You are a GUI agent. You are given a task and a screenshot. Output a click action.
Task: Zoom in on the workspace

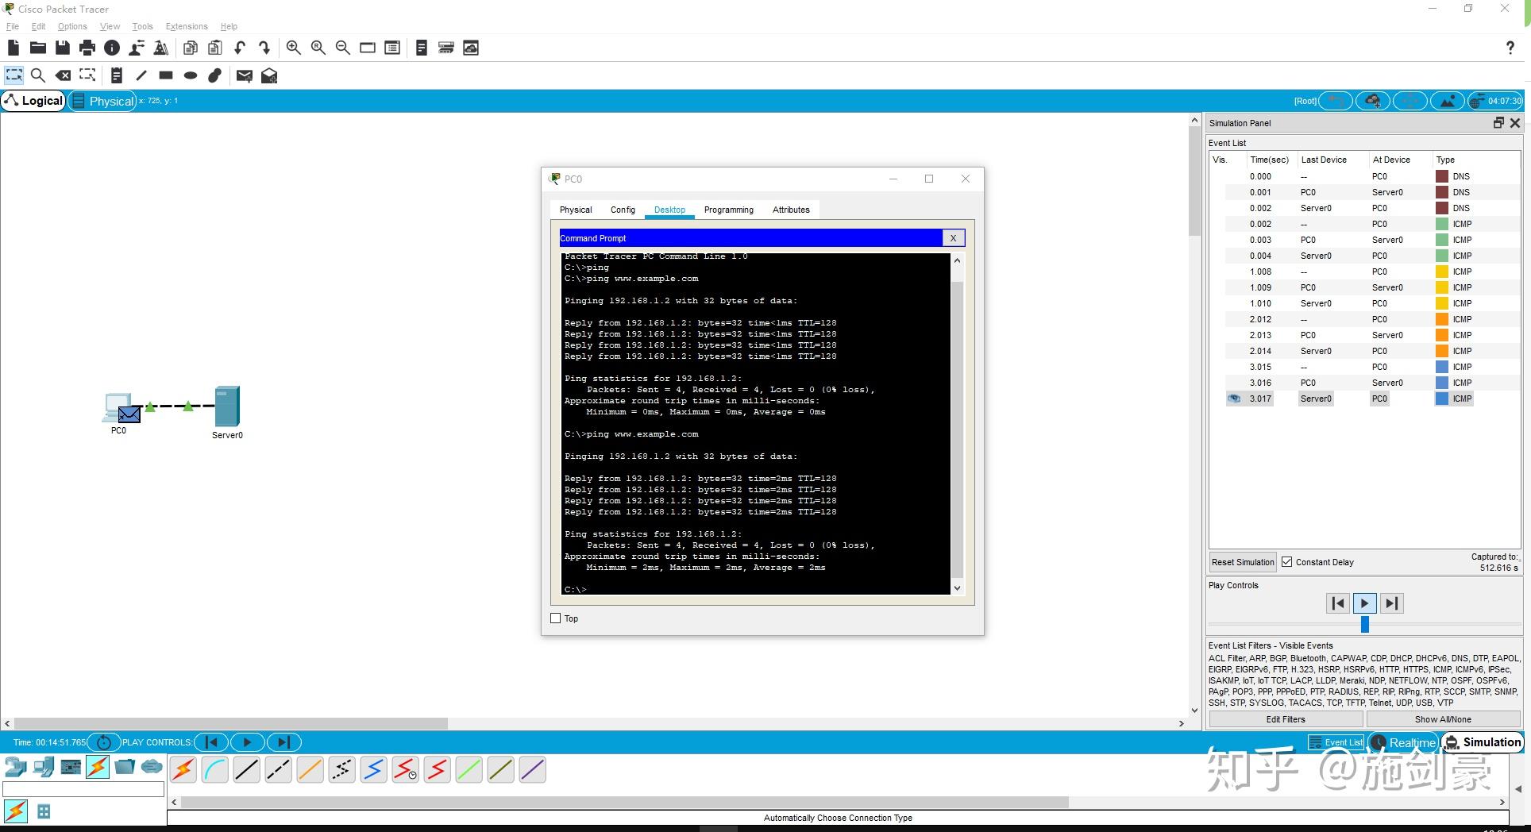(x=294, y=48)
